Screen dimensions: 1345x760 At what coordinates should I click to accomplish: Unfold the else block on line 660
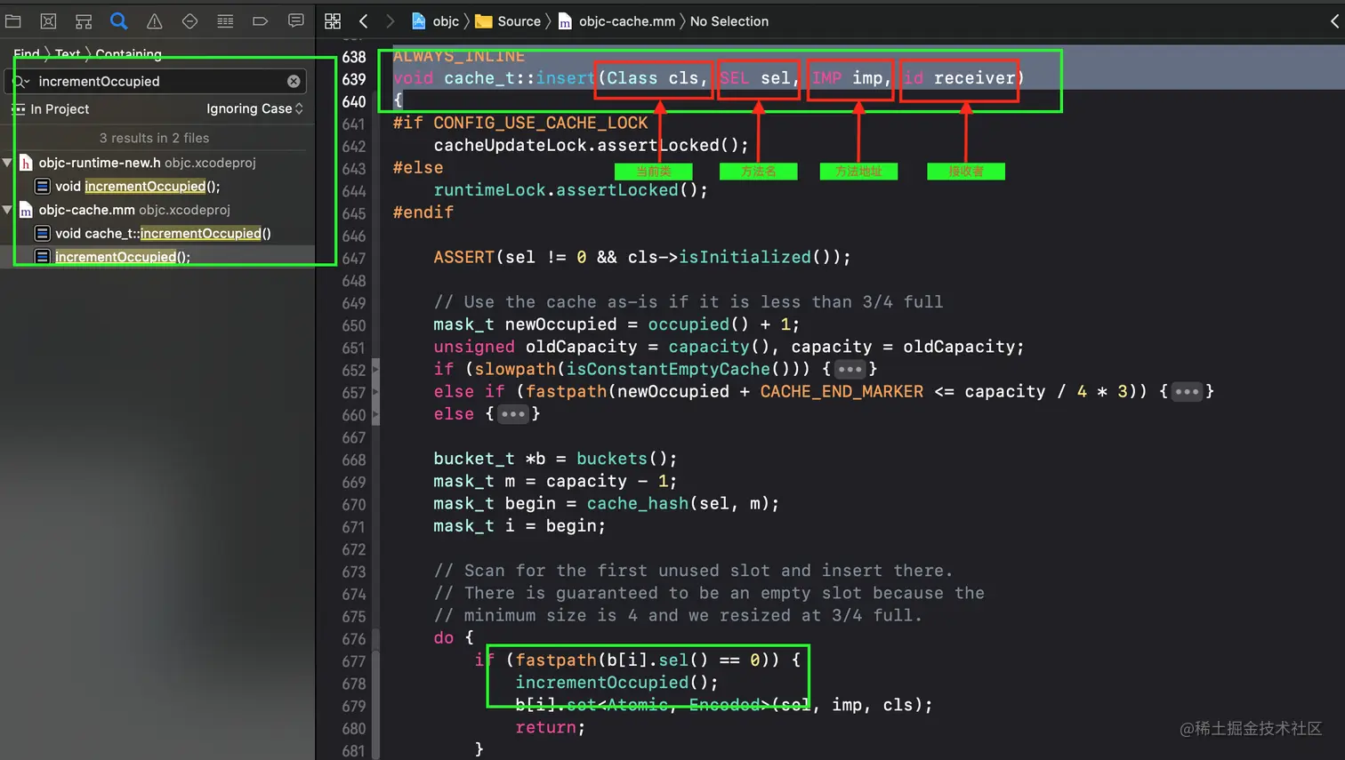click(x=513, y=414)
